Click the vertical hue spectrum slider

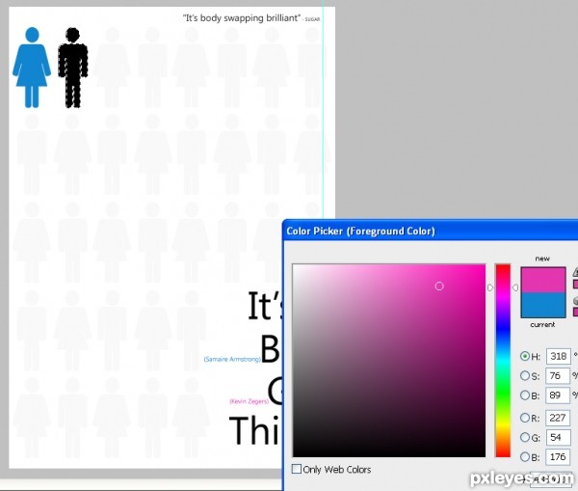click(503, 361)
